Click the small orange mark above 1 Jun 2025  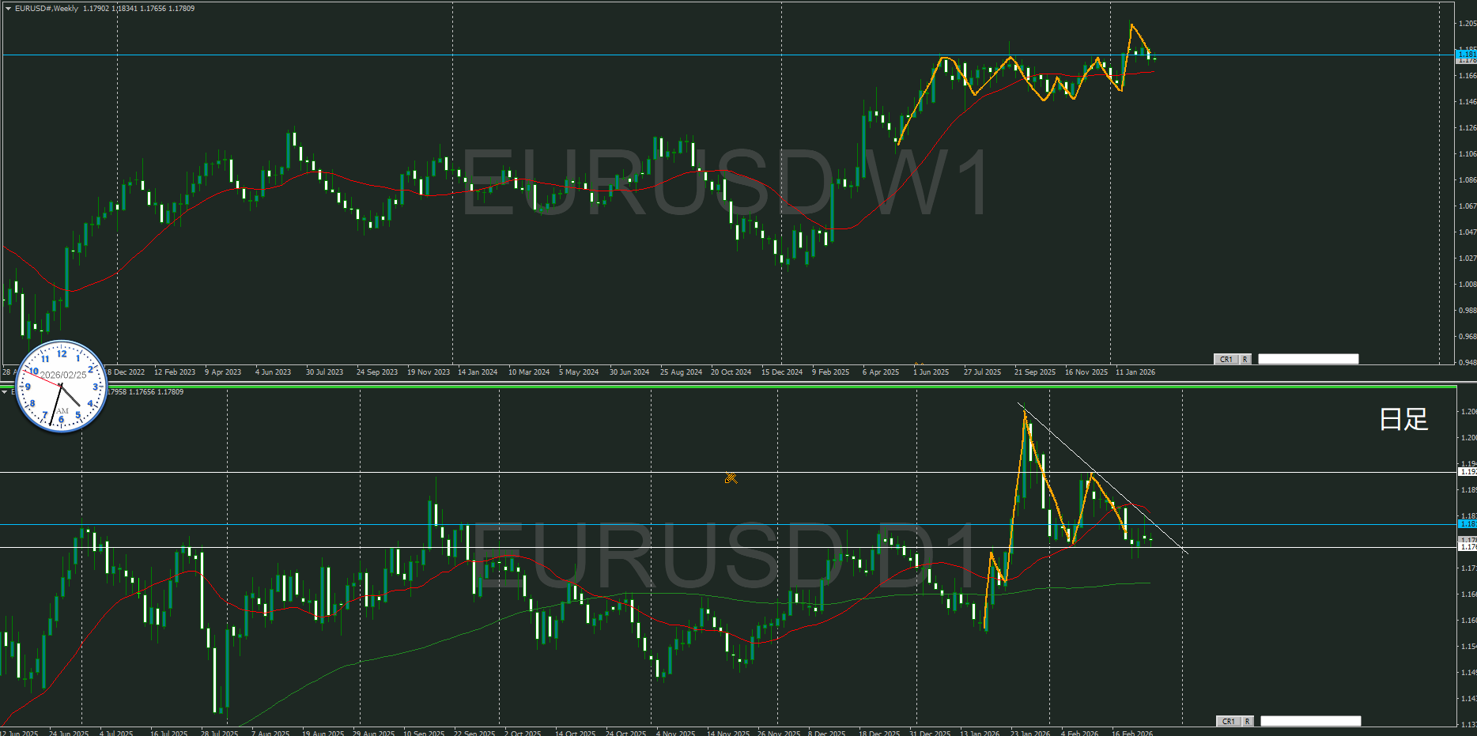(x=918, y=364)
